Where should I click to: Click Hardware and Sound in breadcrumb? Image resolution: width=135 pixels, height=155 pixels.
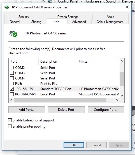(x=100, y=1)
